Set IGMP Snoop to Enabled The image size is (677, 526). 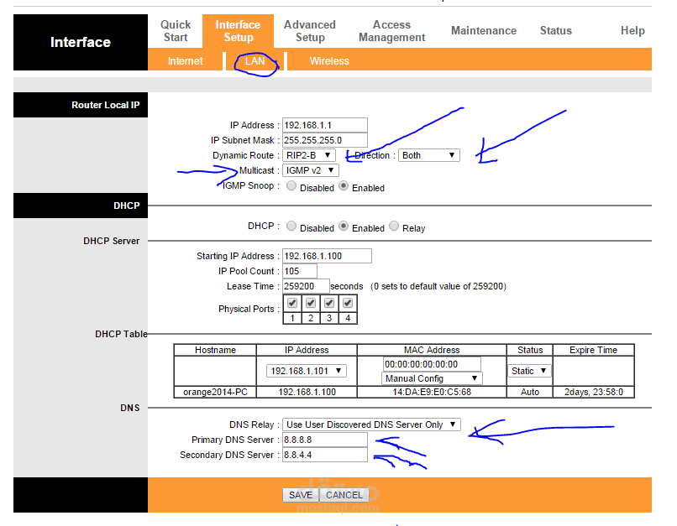344,186
